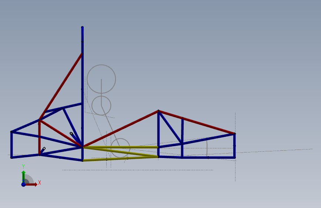This screenshot has width=321, height=208.
Task: Select the short red vertical tube on the left frame
Action: tap(39, 138)
